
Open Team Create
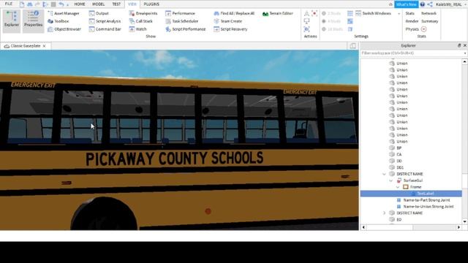point(228,21)
